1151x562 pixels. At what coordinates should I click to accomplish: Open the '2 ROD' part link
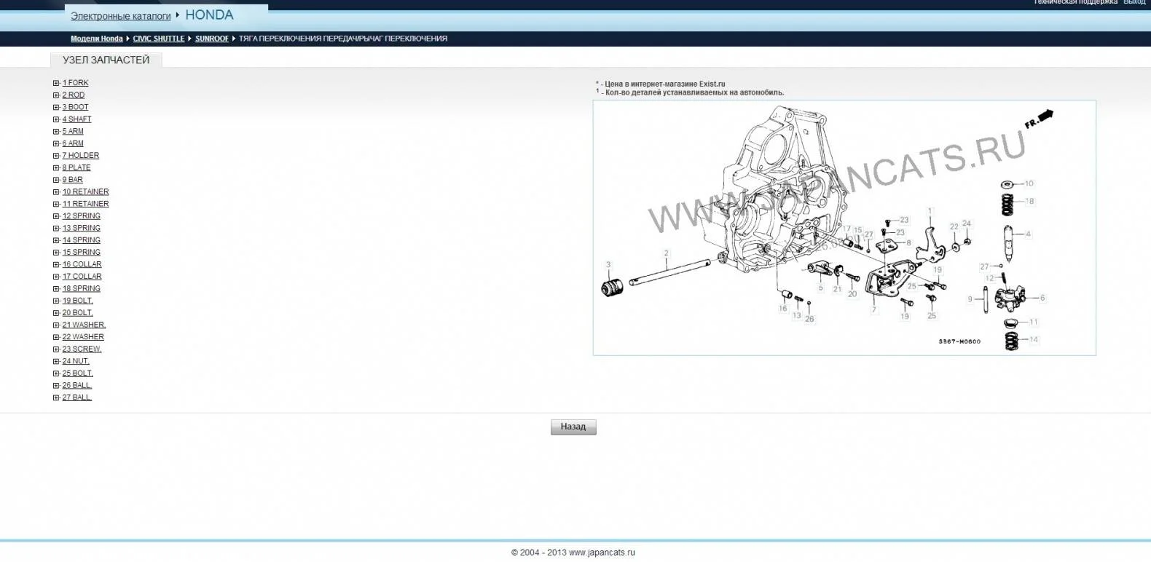[74, 95]
